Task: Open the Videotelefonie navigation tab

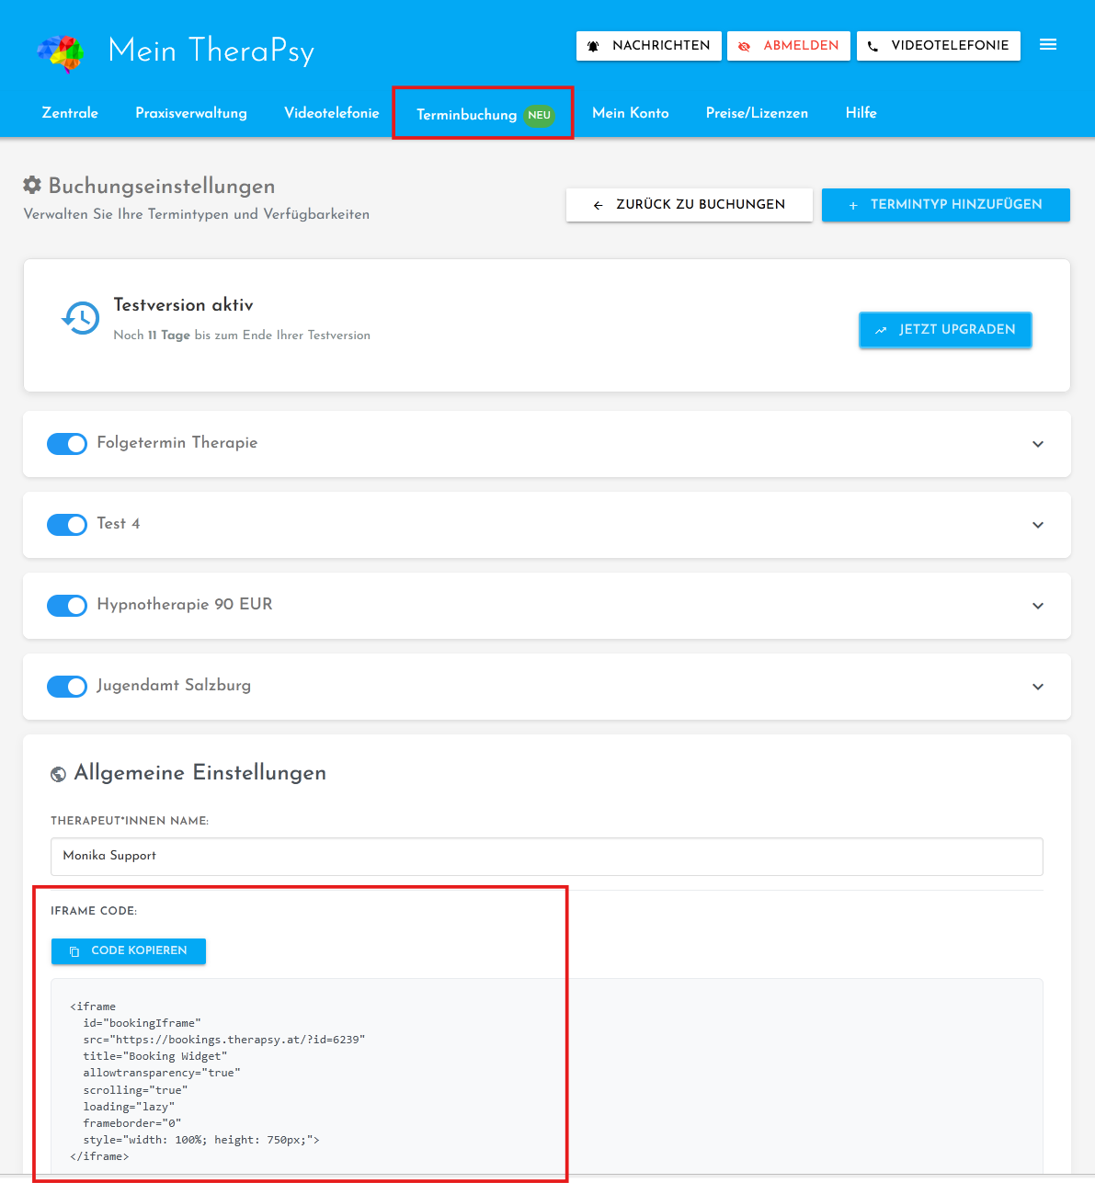Action: tap(332, 113)
